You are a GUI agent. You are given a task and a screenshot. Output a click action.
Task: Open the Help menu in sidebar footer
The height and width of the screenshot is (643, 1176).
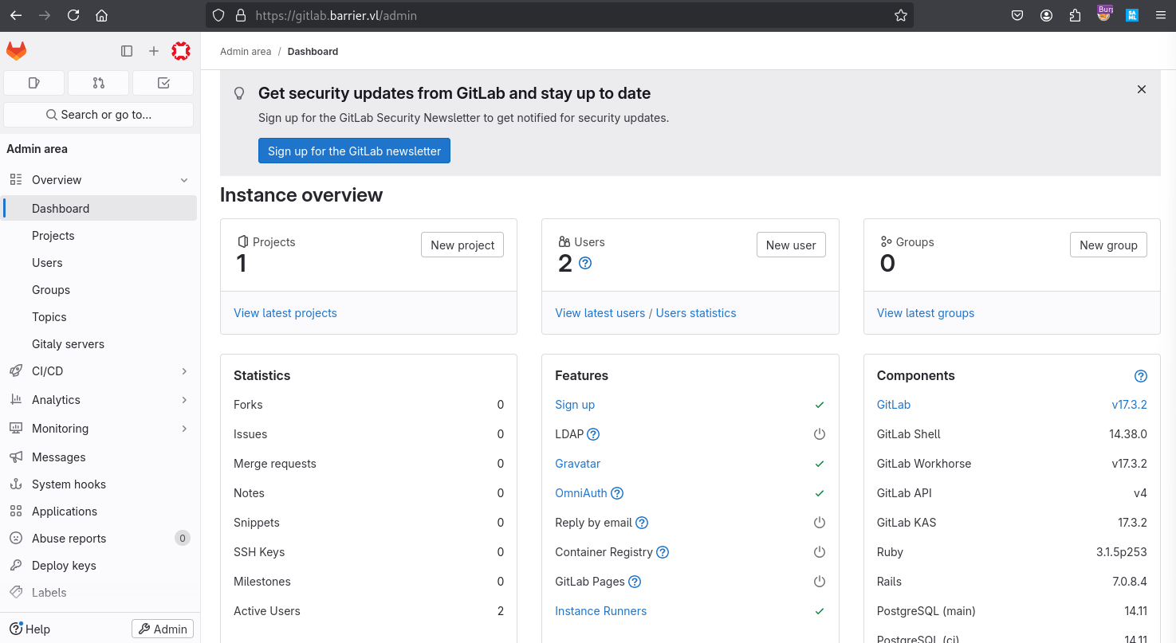[x=29, y=629]
